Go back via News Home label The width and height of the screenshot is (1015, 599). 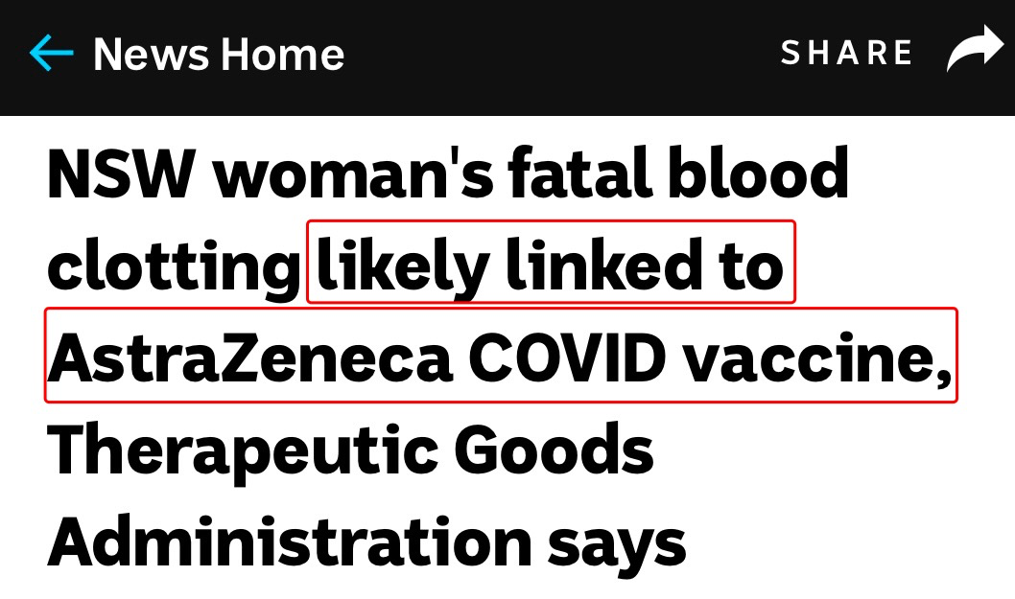pos(219,54)
